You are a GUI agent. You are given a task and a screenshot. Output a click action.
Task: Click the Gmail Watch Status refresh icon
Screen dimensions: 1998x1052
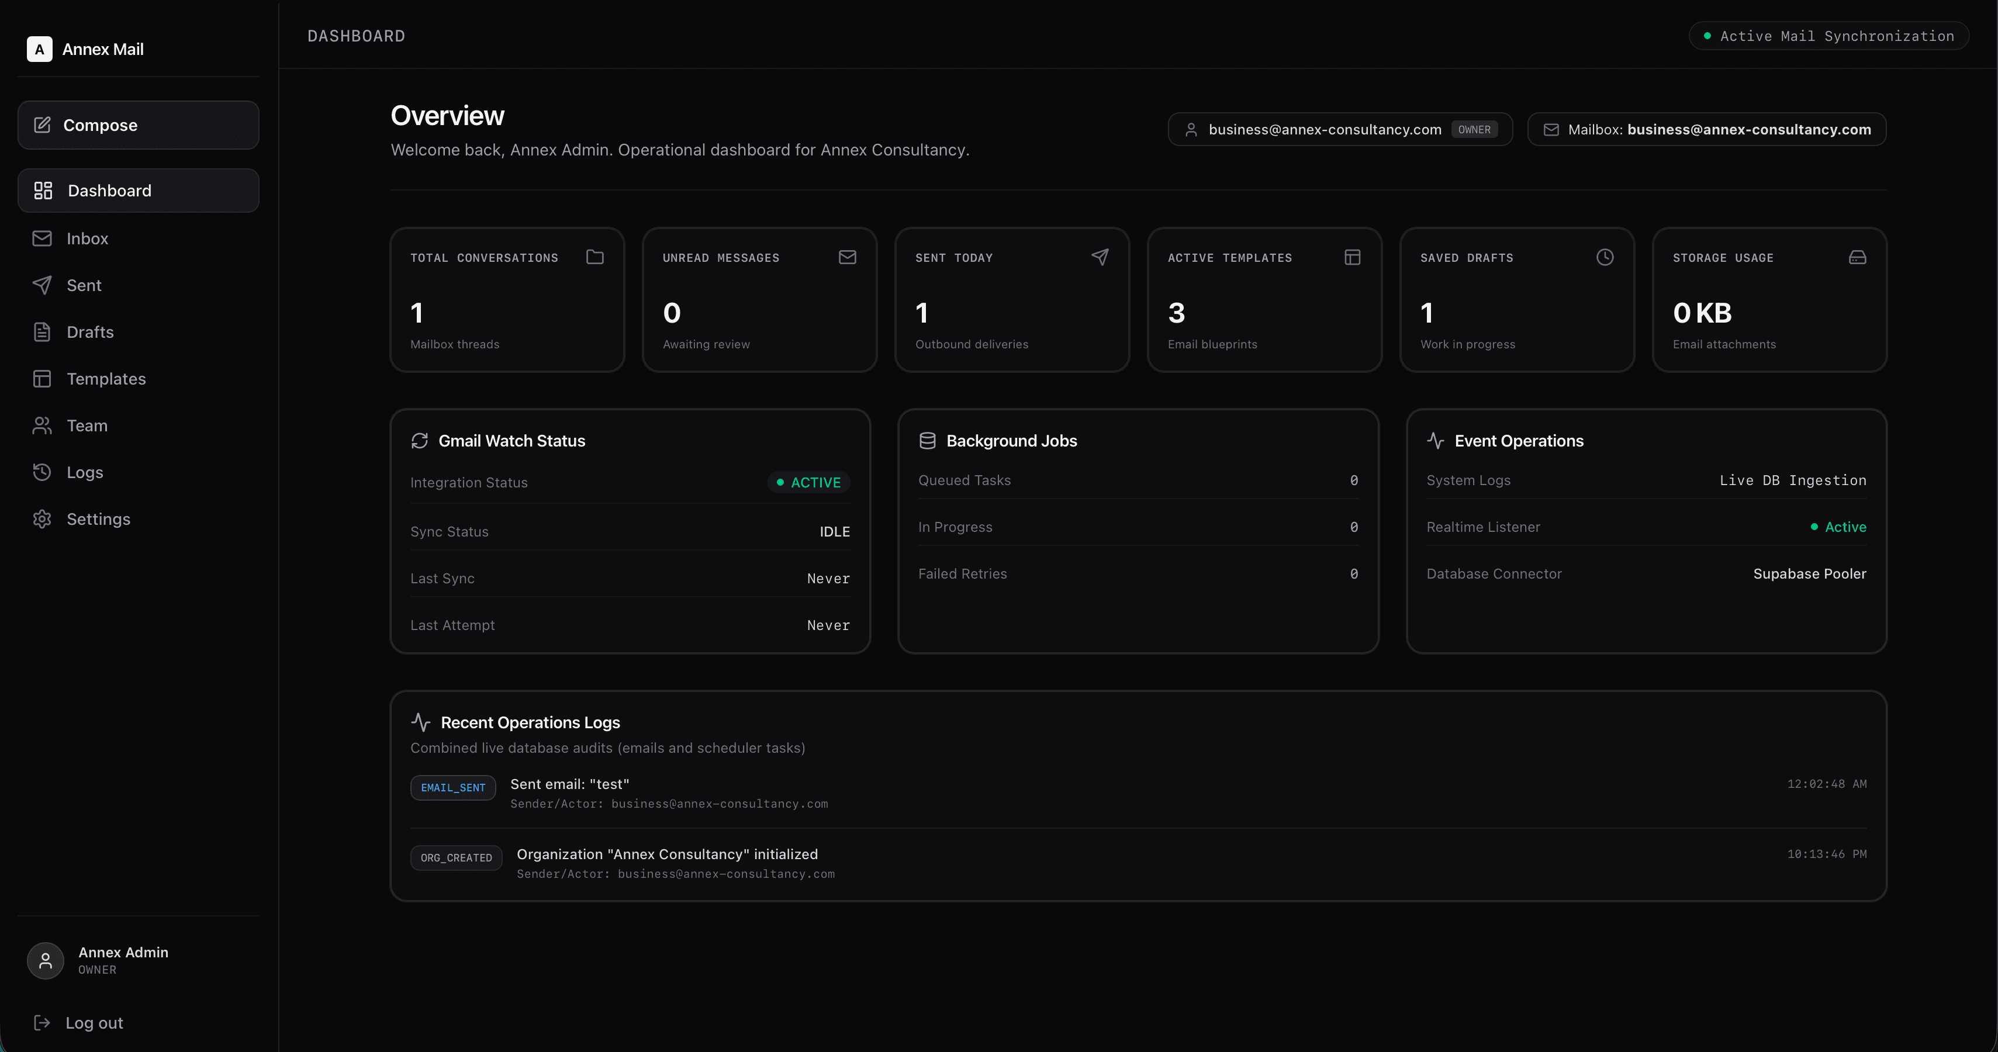tap(420, 440)
